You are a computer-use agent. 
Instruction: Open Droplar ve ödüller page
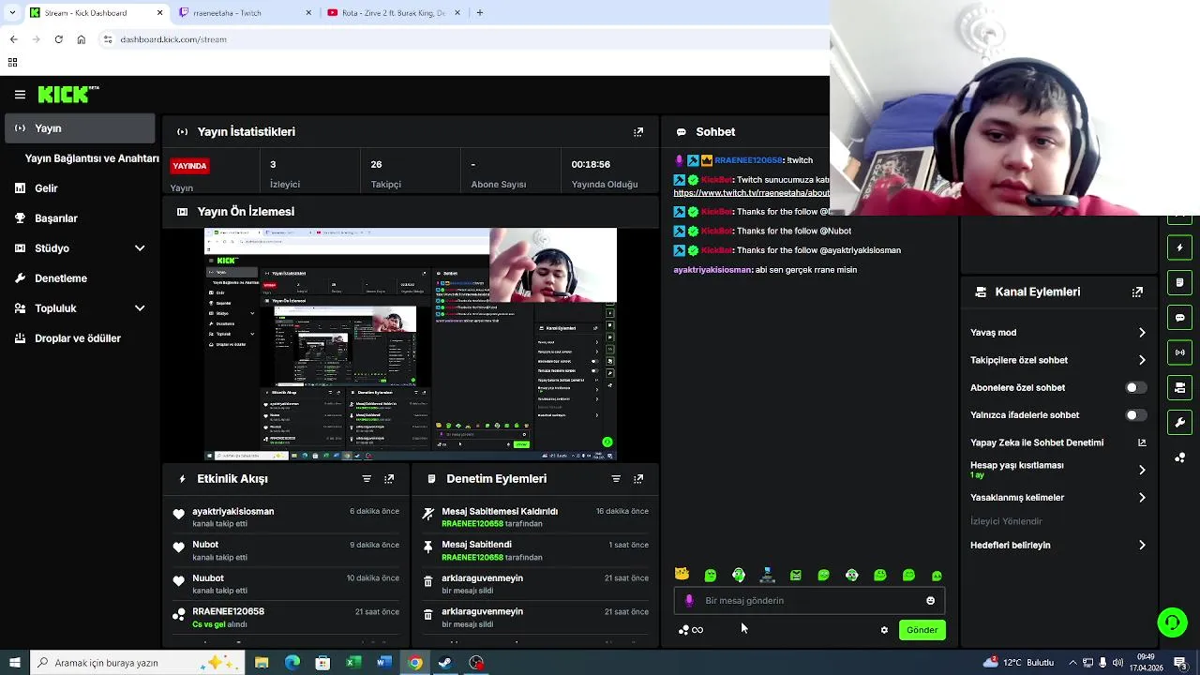[80, 338]
